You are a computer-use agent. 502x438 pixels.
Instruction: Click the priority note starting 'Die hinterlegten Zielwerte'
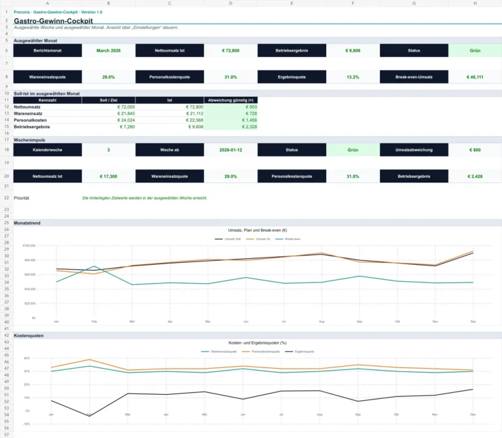pyautogui.click(x=144, y=198)
